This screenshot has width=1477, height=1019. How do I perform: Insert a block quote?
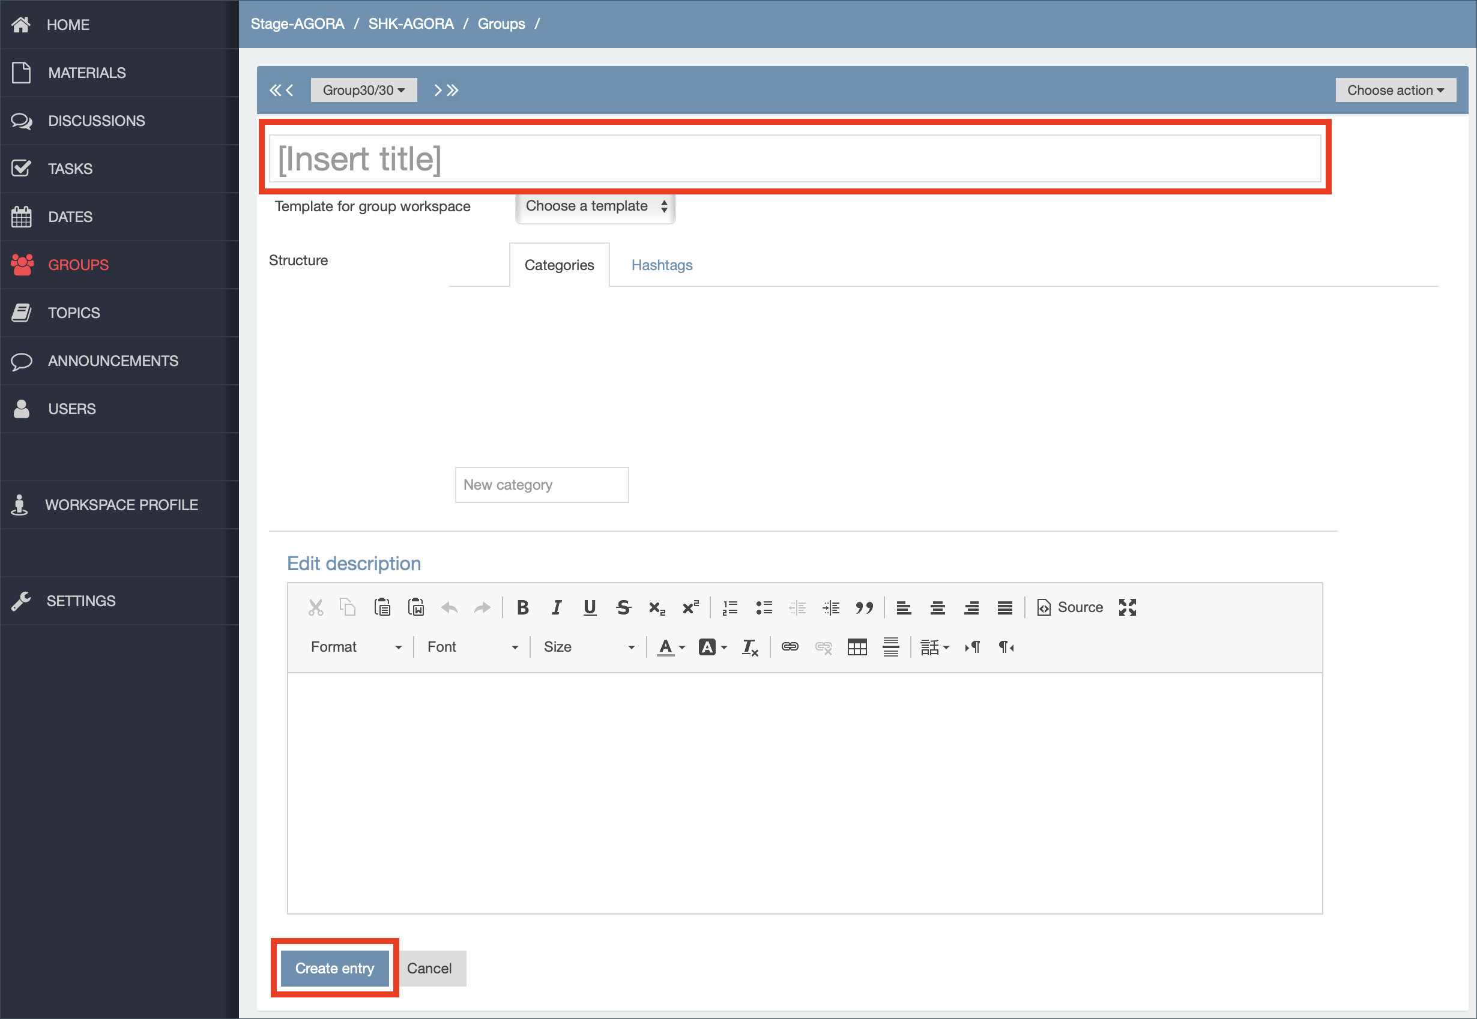pos(865,607)
